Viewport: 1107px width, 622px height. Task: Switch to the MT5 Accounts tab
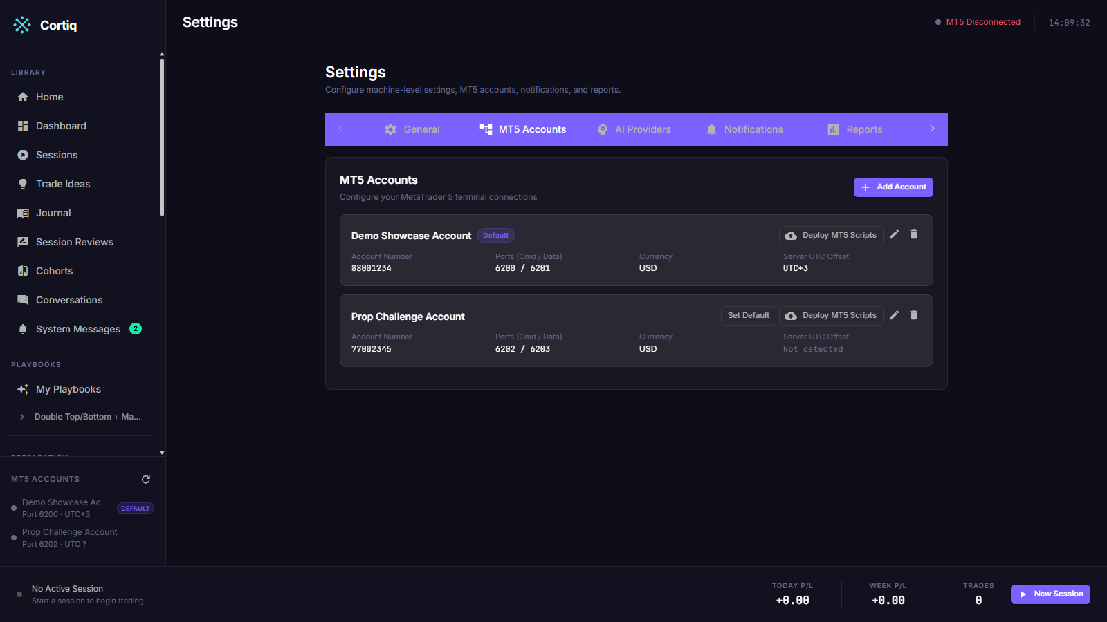click(523, 129)
